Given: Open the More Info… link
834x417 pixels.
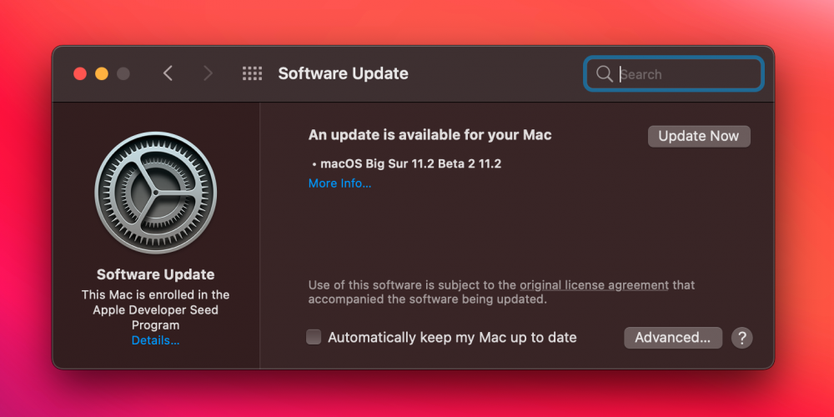Looking at the screenshot, I should pyautogui.click(x=340, y=183).
